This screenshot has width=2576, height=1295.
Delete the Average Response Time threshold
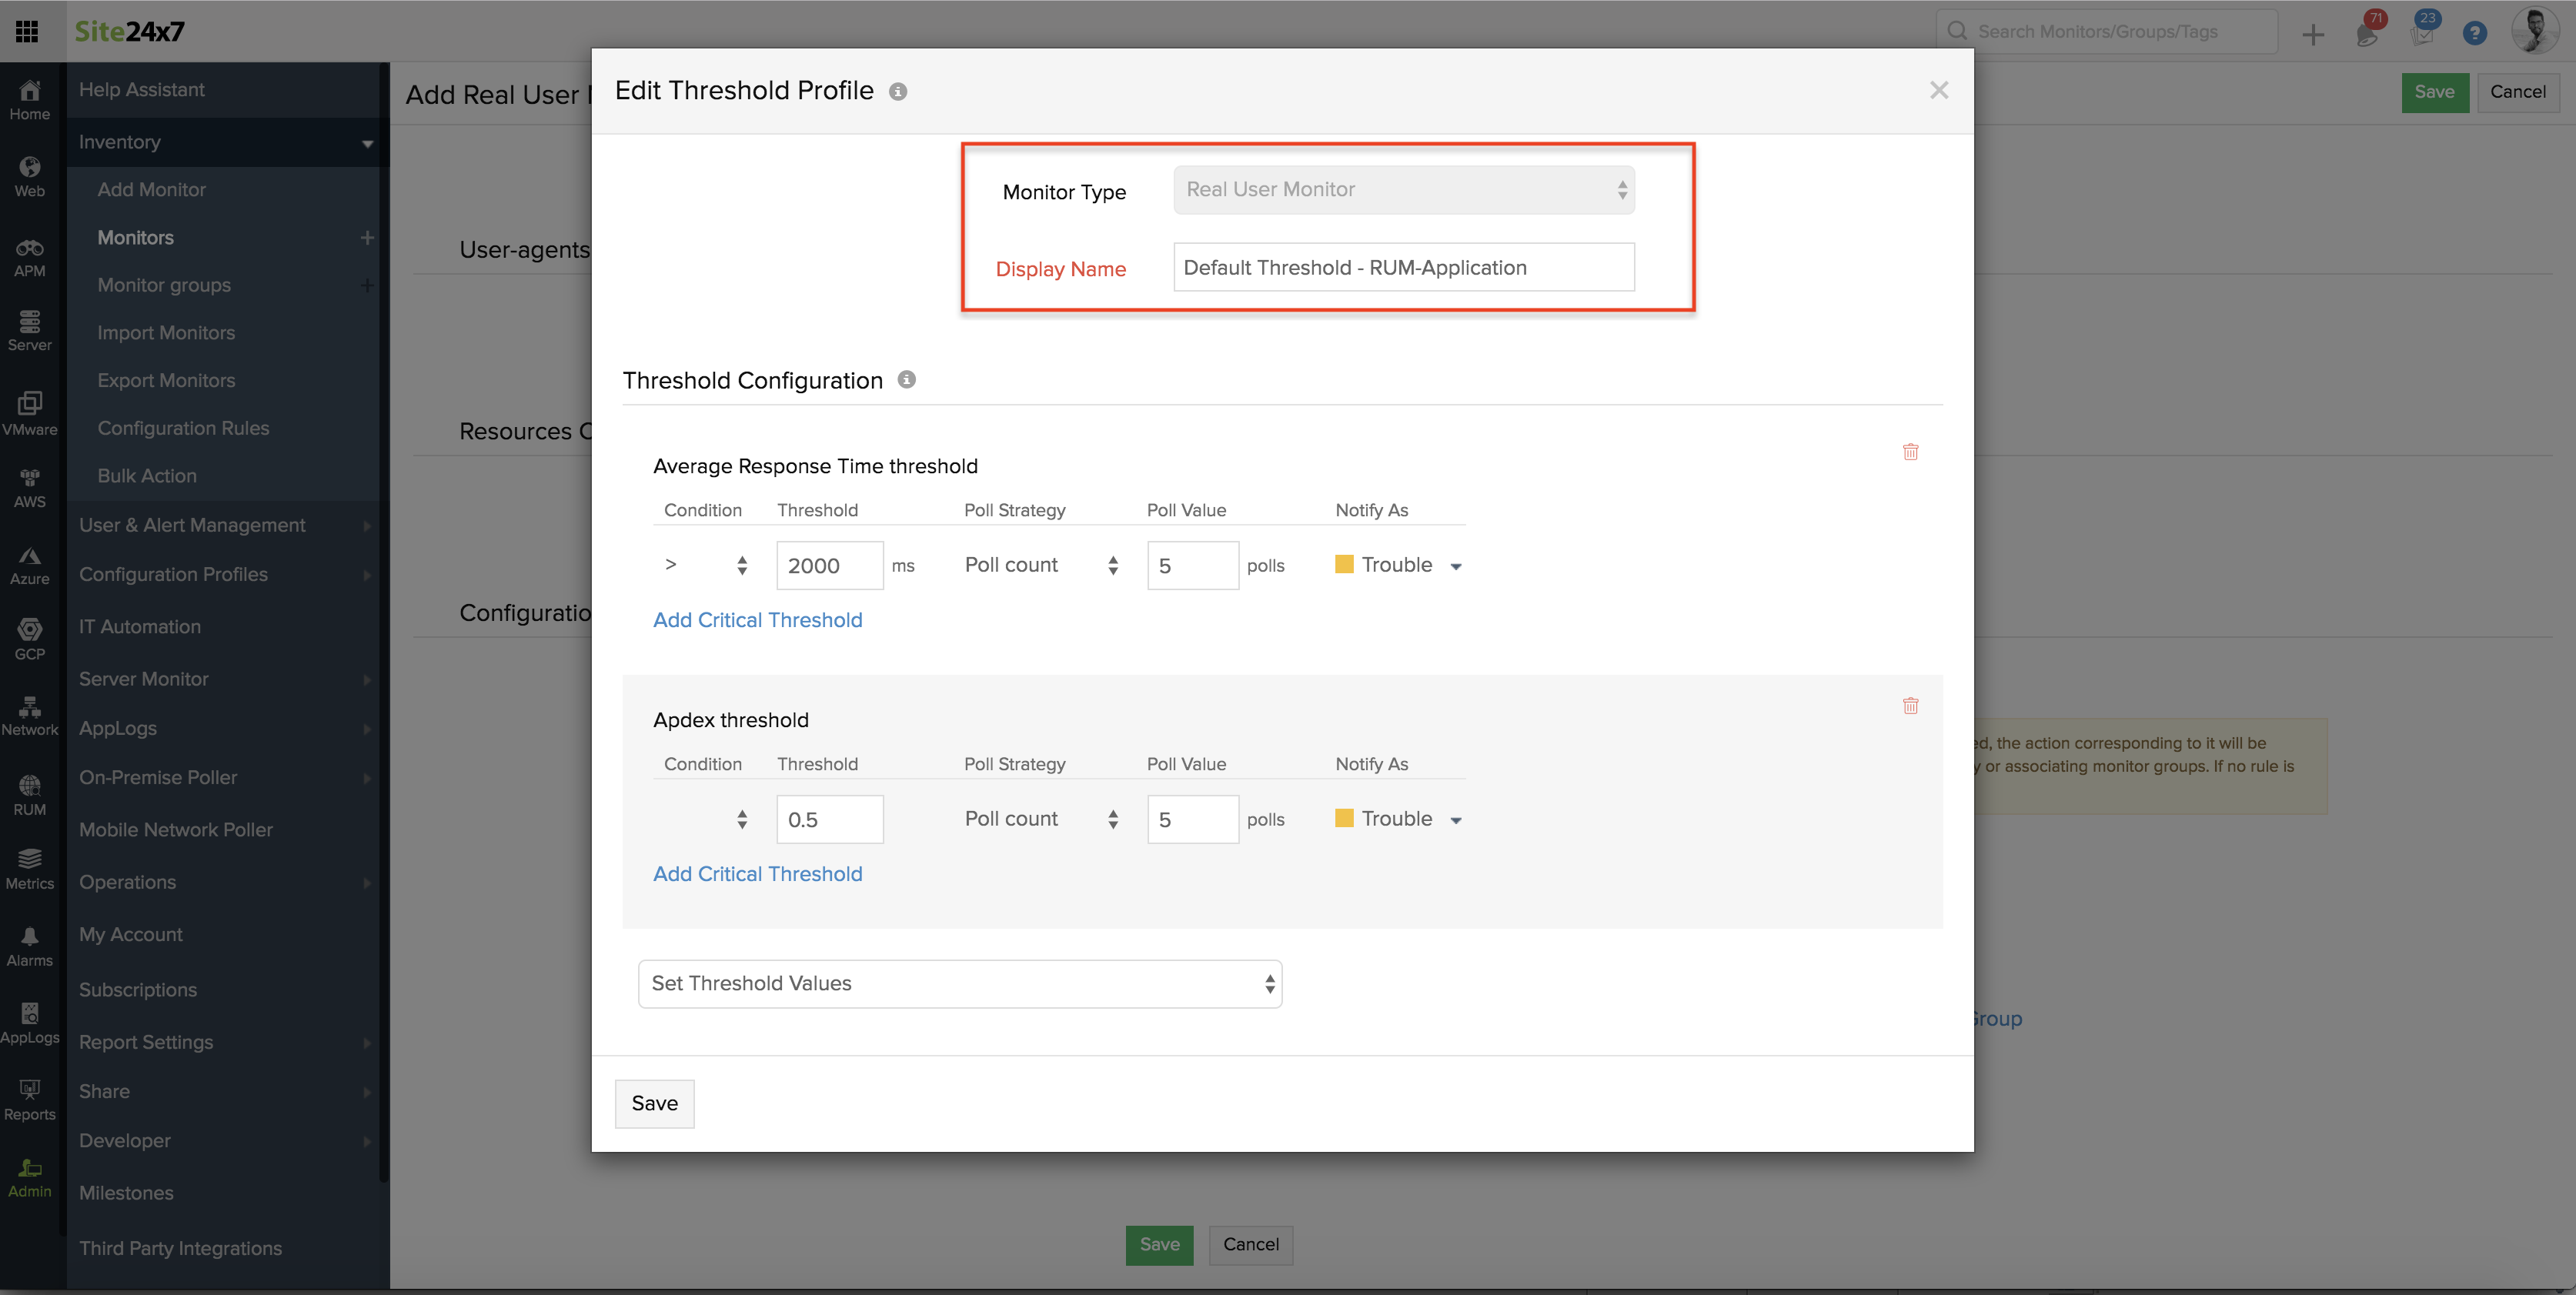coord(1910,452)
